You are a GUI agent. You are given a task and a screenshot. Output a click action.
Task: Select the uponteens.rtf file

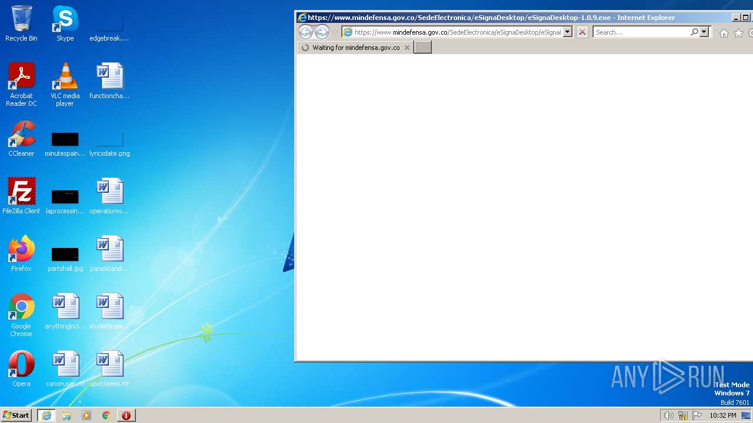[x=109, y=369]
